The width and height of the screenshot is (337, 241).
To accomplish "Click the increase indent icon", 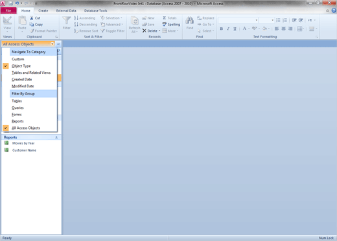I will pos(301,20).
